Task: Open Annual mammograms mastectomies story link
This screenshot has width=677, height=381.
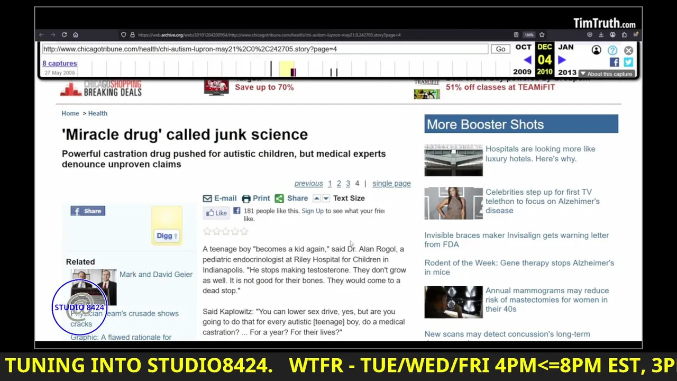Action: coord(547,300)
